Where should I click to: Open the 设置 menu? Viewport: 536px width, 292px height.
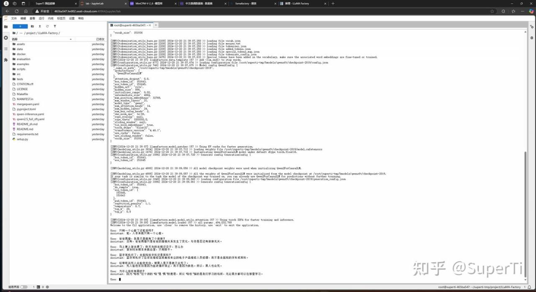pos(72,18)
